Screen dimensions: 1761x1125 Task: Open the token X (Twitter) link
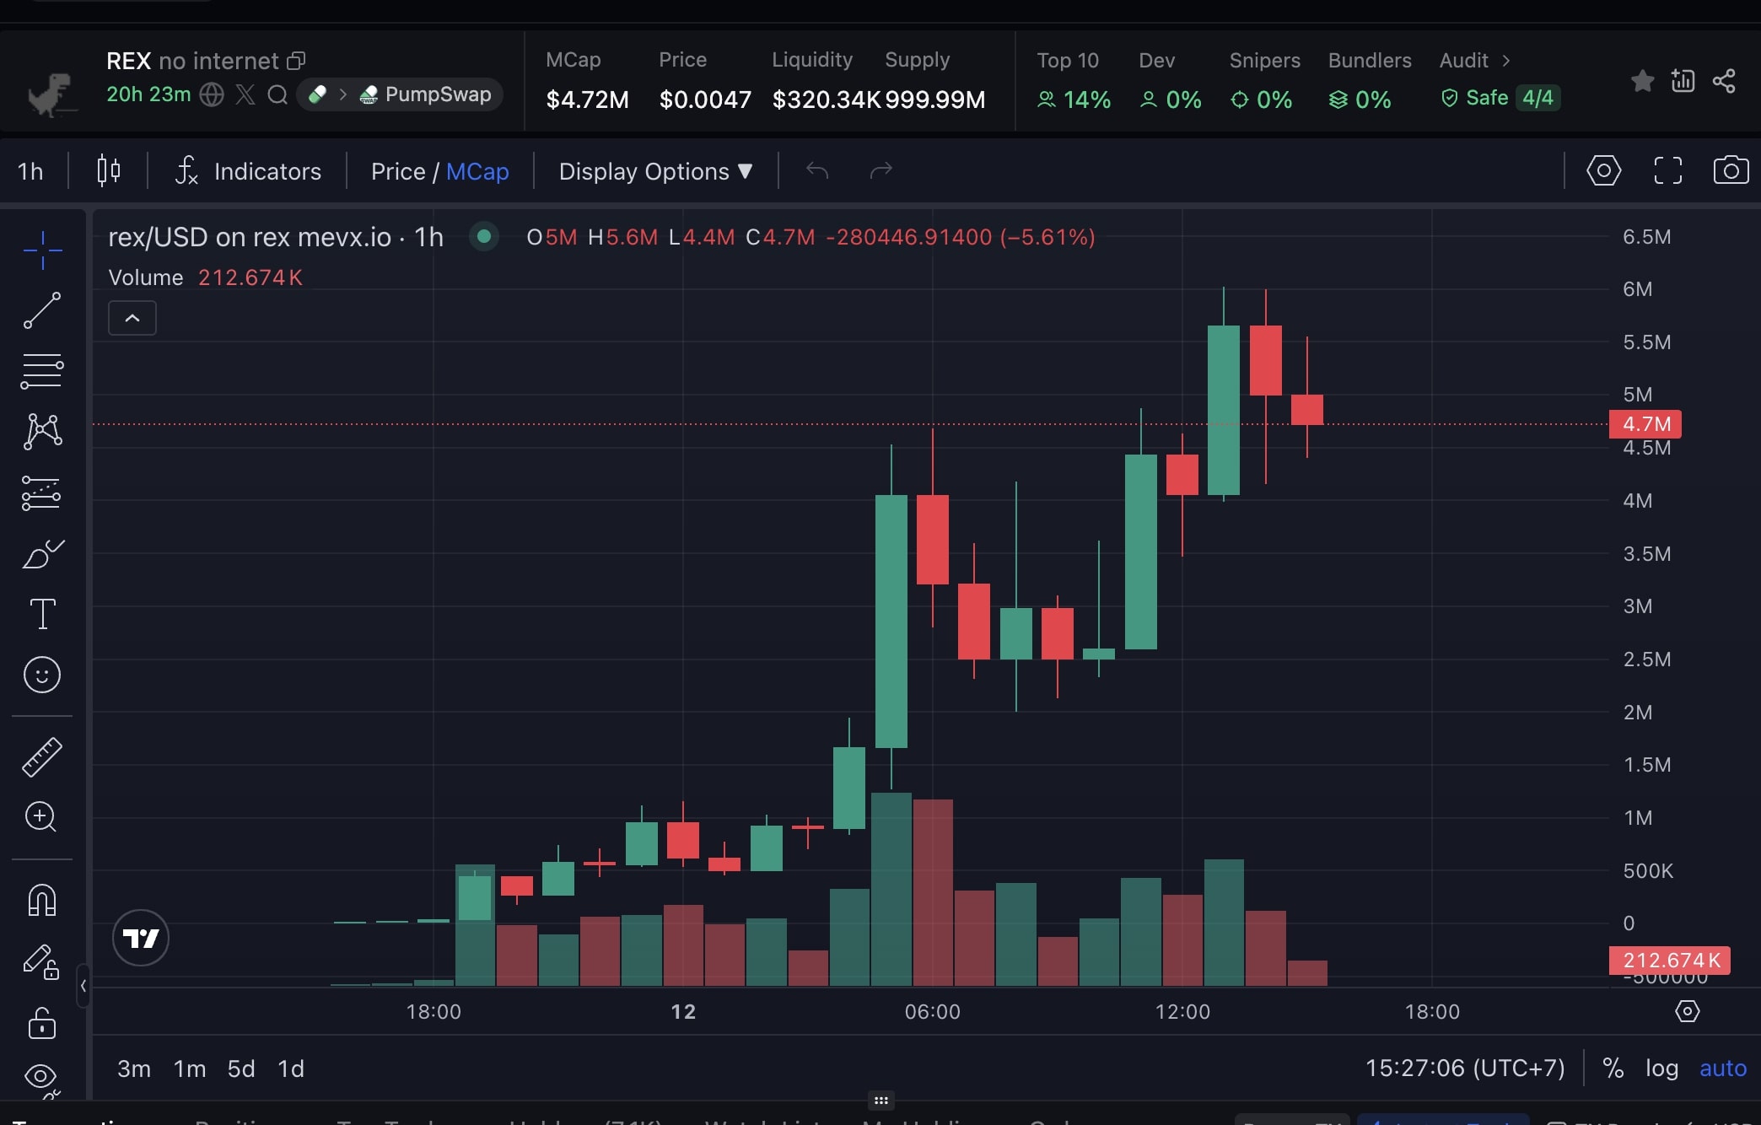click(245, 94)
